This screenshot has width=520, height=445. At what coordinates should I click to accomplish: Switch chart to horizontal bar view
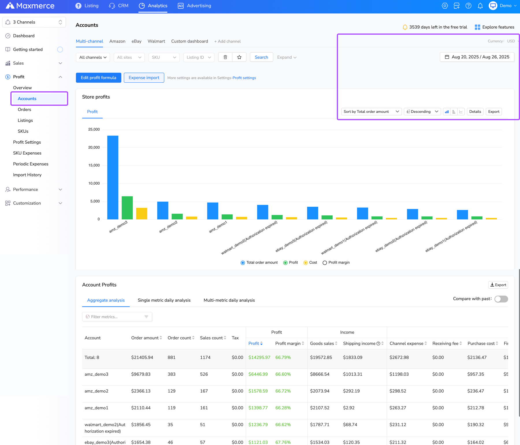point(454,112)
